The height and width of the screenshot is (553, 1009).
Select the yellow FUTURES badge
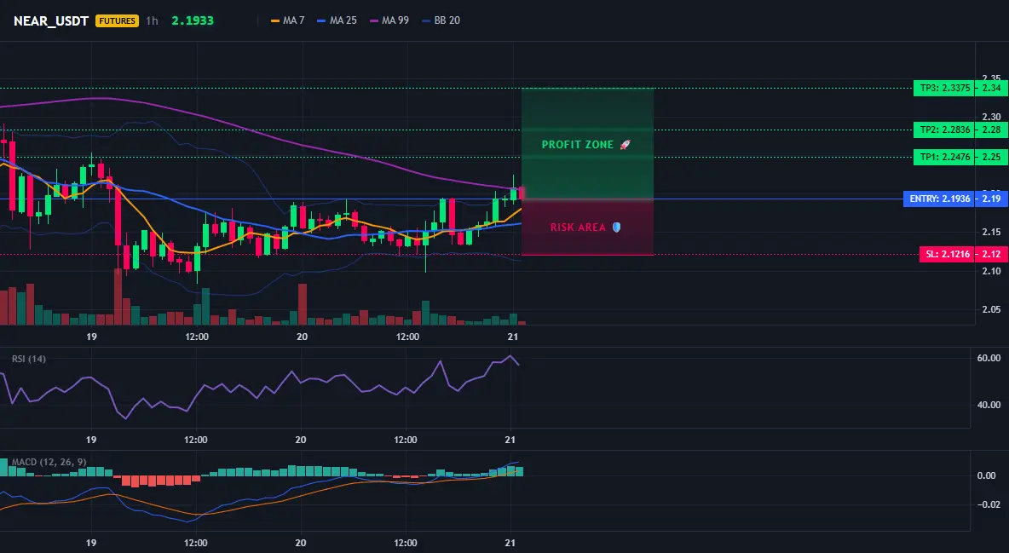(x=117, y=20)
